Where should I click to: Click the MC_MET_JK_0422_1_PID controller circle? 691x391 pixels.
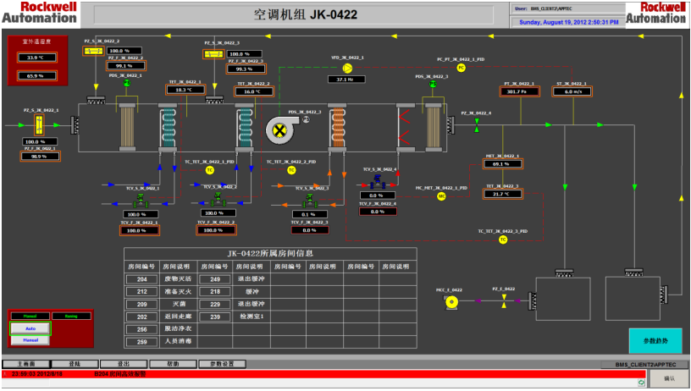tap(441, 195)
